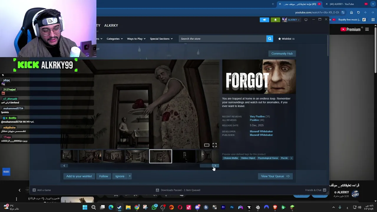Open WhatsApp from the taskbar

click(x=154, y=207)
